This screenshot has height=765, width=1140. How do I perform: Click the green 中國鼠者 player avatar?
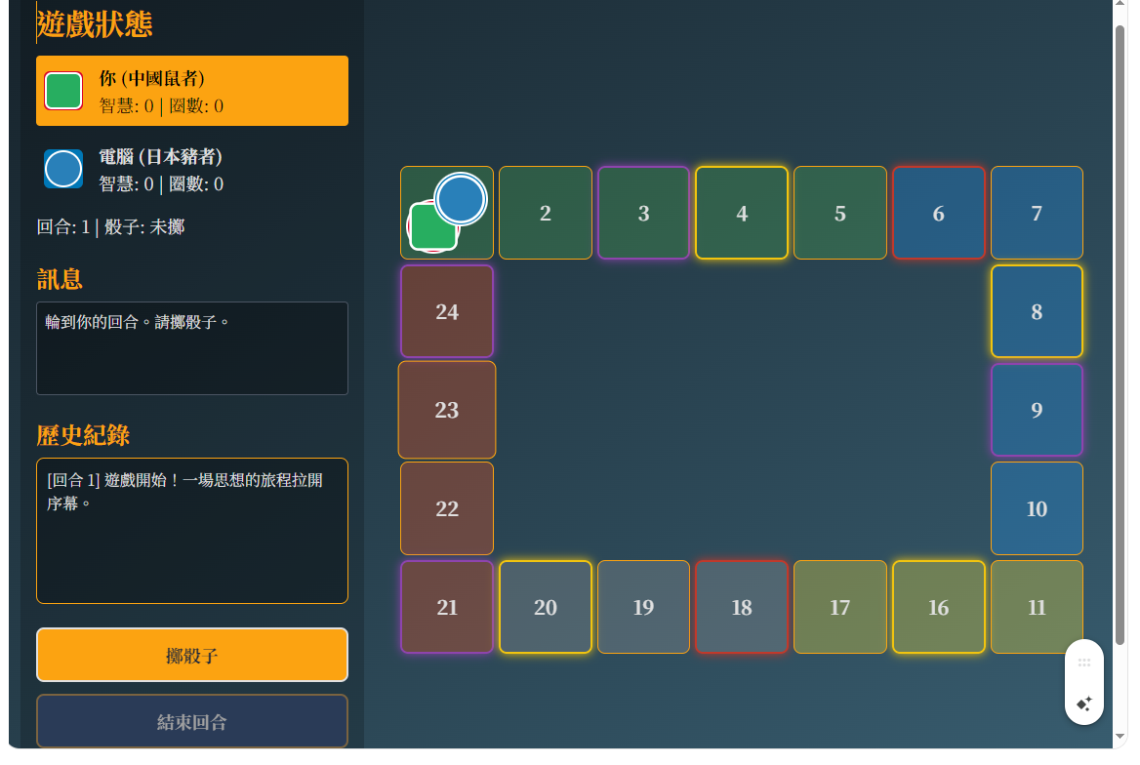(x=61, y=90)
